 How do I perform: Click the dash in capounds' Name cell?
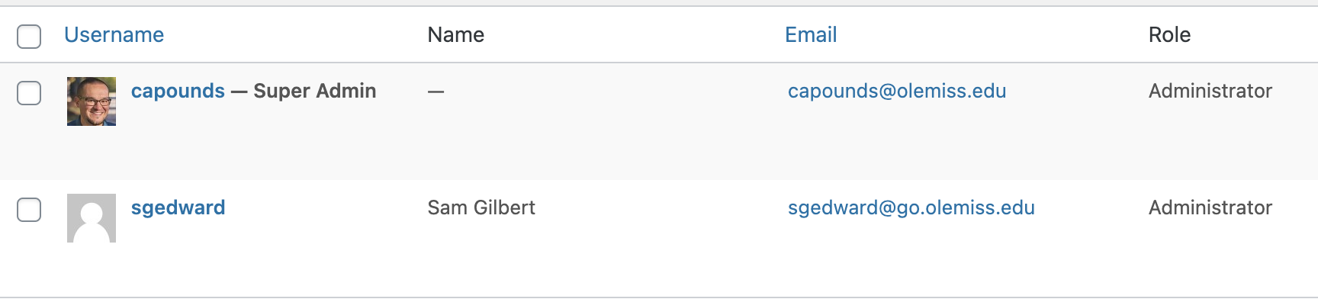tap(436, 92)
